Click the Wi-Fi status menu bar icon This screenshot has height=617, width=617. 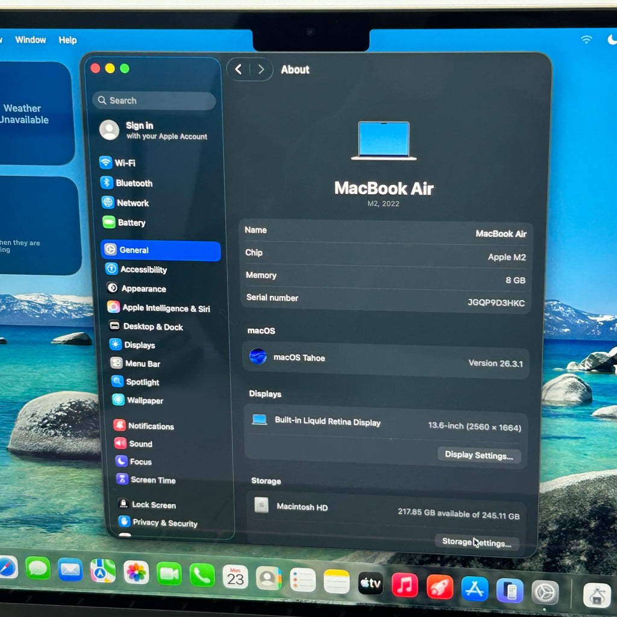point(586,39)
